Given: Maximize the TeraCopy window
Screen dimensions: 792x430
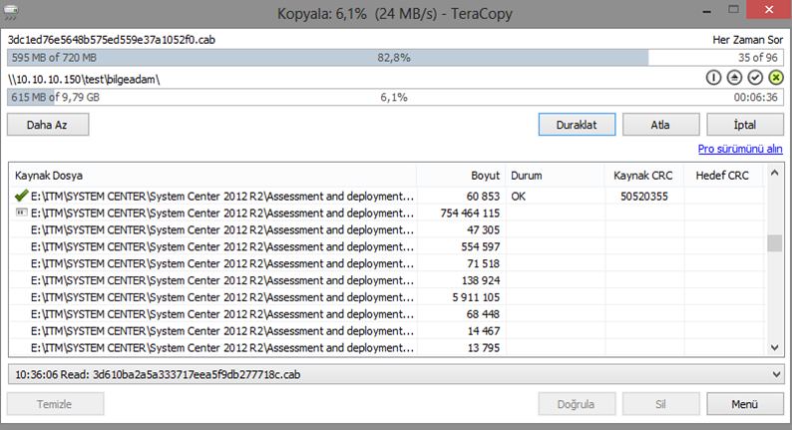Looking at the screenshot, I should pyautogui.click(x=733, y=10).
